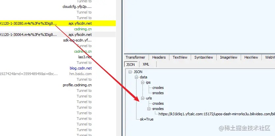This screenshot has height=136, width=275.
Task: Open the TextView tab
Action: tap(180, 57)
